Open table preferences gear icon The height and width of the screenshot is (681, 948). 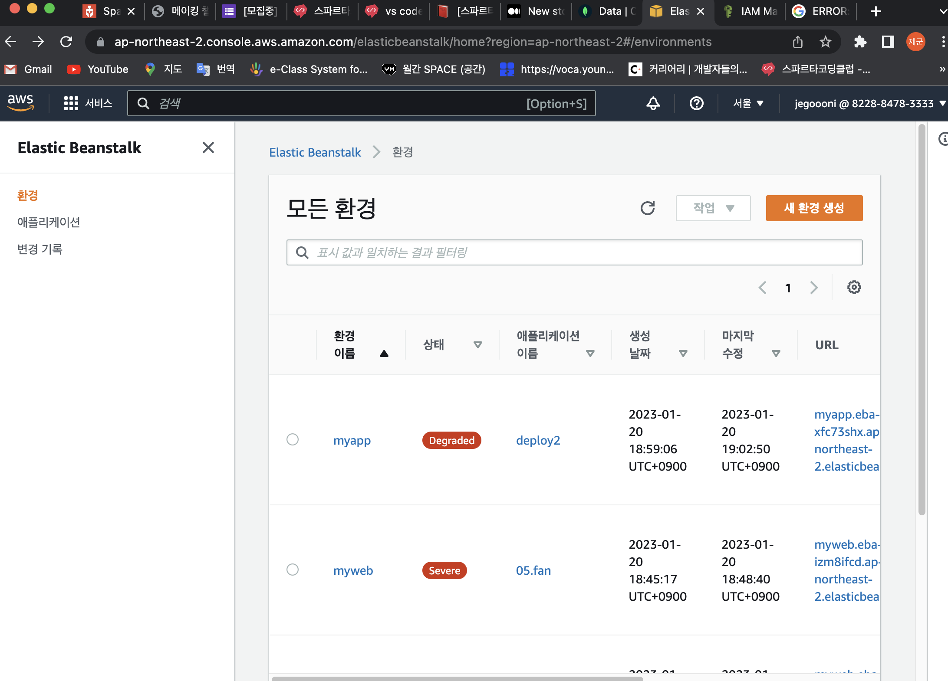tap(854, 287)
